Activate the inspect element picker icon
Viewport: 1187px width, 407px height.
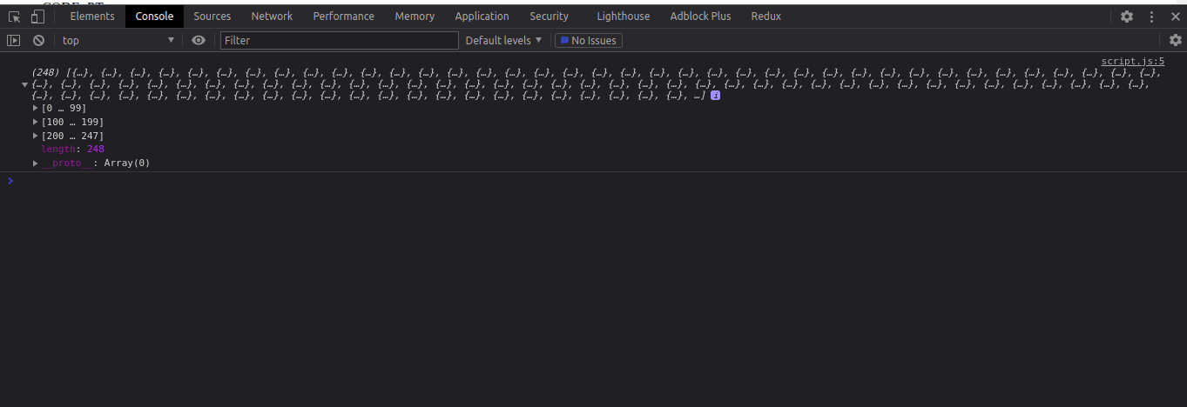click(x=14, y=17)
